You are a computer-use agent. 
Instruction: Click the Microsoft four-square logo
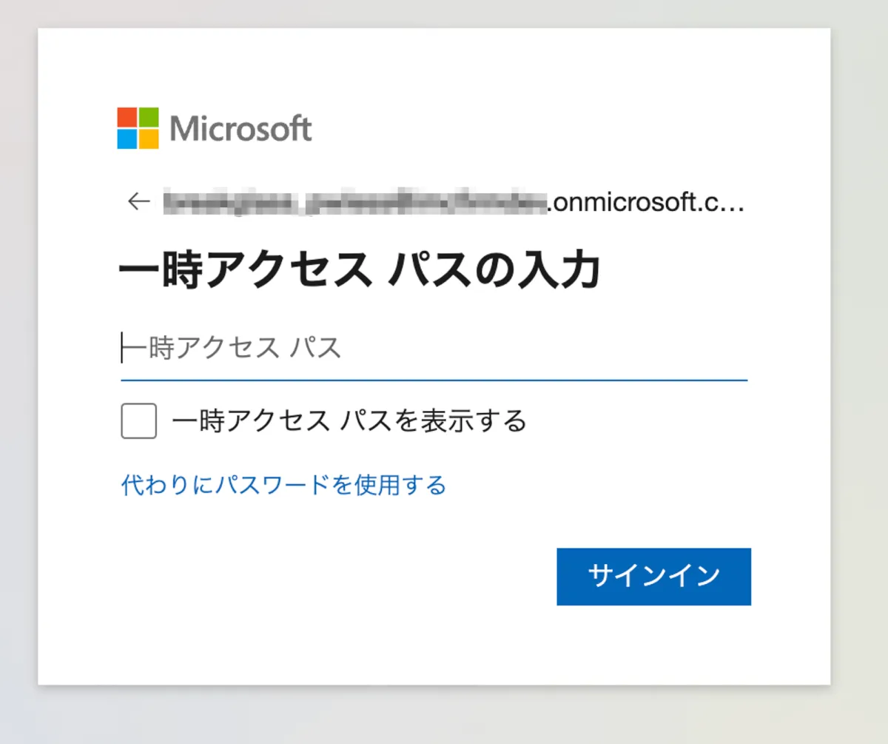138,128
